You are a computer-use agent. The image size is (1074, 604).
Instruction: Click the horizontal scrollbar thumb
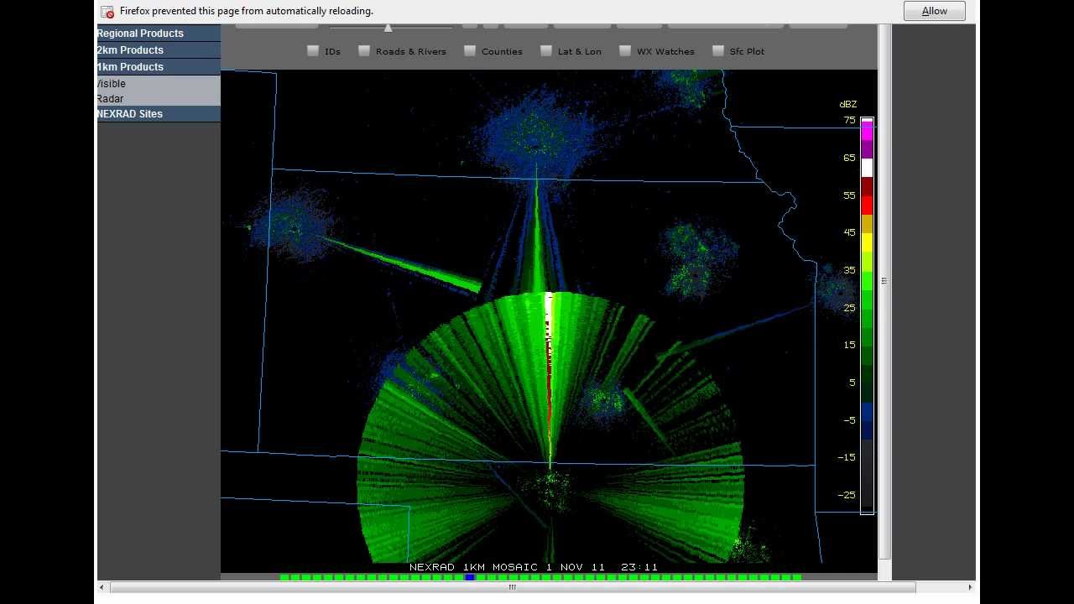(512, 587)
